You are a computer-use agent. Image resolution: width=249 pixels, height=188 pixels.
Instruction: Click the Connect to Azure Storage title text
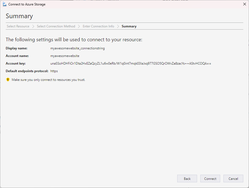[27, 4]
